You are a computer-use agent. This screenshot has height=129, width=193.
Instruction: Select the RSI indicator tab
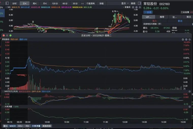(x=27, y=126)
